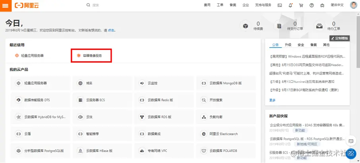Open the 数据集成 product card
This screenshot has height=163, width=360.
pyautogui.click(x=164, y=134)
